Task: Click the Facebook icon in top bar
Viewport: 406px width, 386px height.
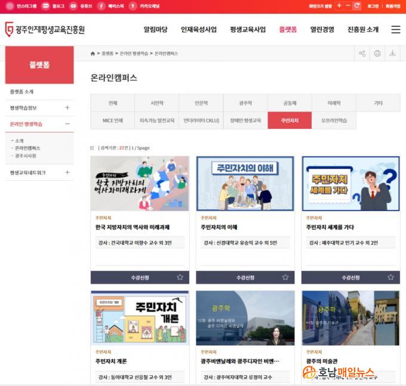Action: (x=102, y=6)
